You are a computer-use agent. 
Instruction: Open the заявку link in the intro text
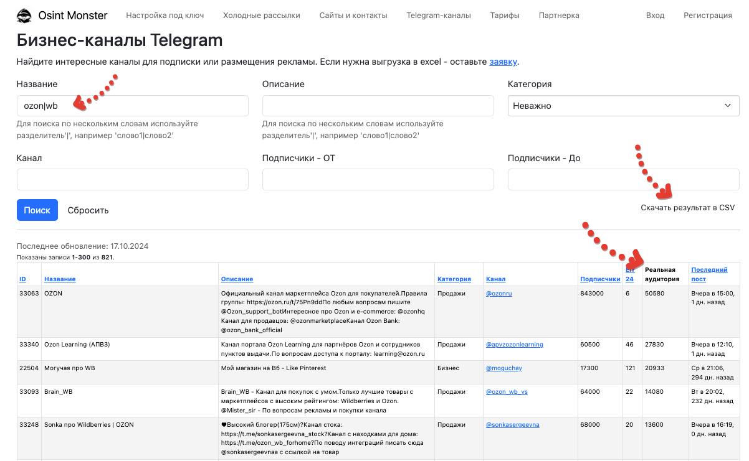[x=503, y=61]
